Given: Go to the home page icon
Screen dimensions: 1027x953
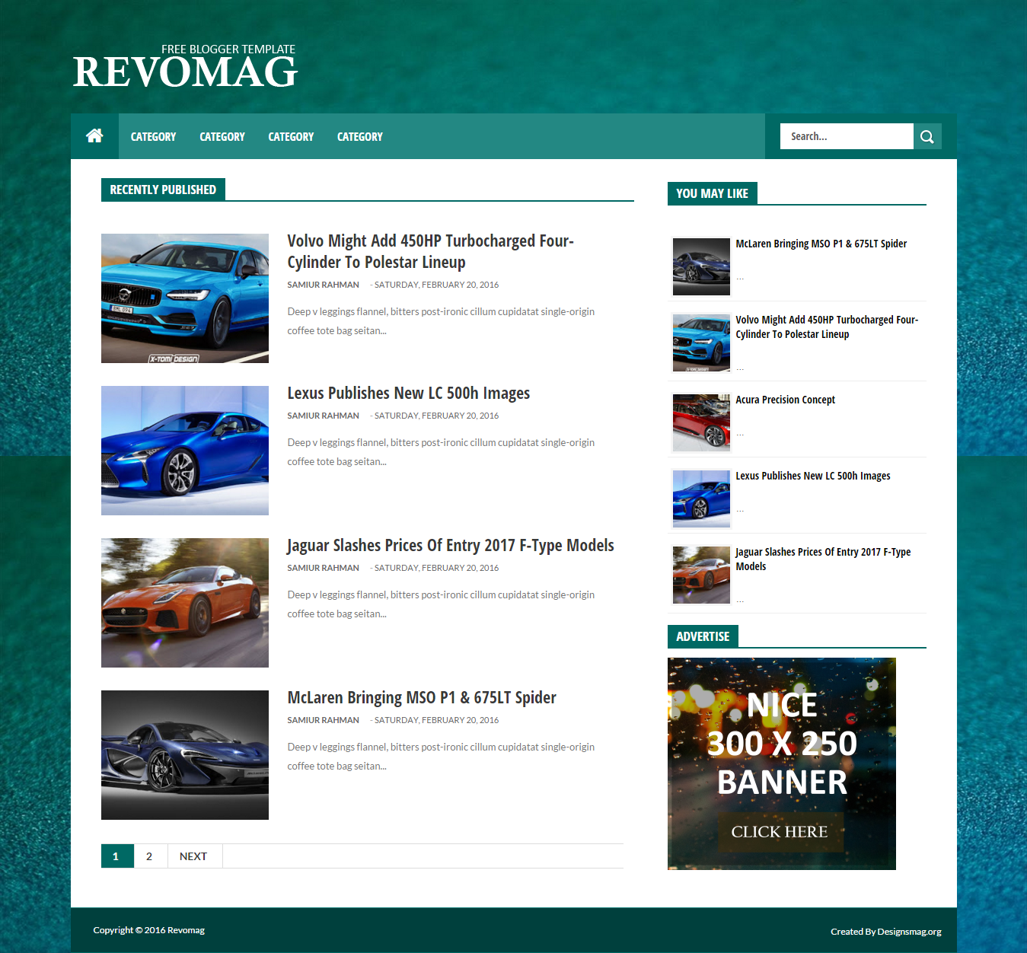Looking at the screenshot, I should [x=94, y=136].
